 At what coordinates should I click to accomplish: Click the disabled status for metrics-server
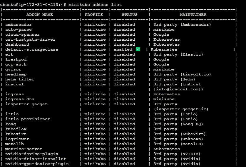(x=124, y=149)
